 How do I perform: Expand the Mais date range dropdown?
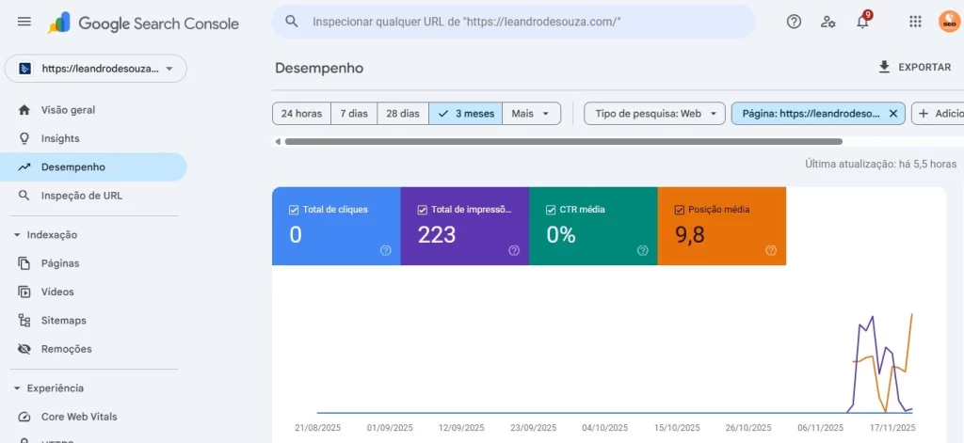pyautogui.click(x=531, y=114)
